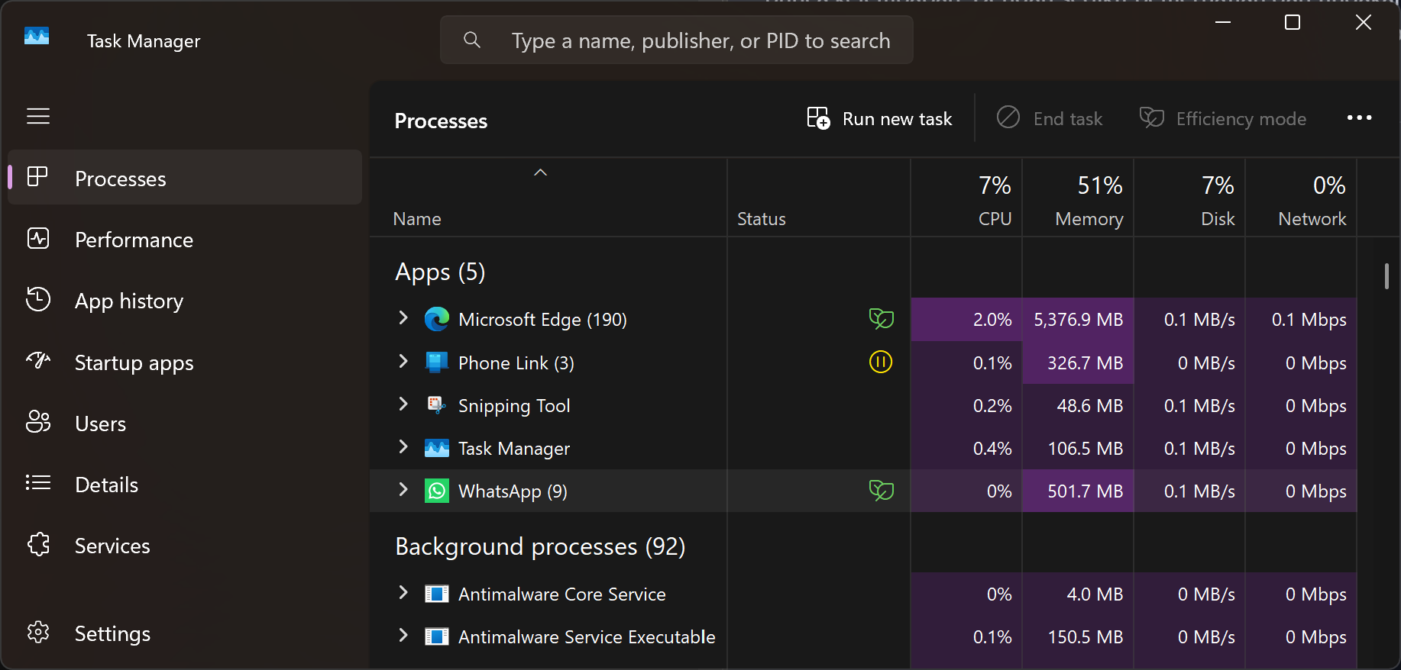Screen dimensions: 1401x670
Task: Click the Run new task button
Action: pos(880,119)
